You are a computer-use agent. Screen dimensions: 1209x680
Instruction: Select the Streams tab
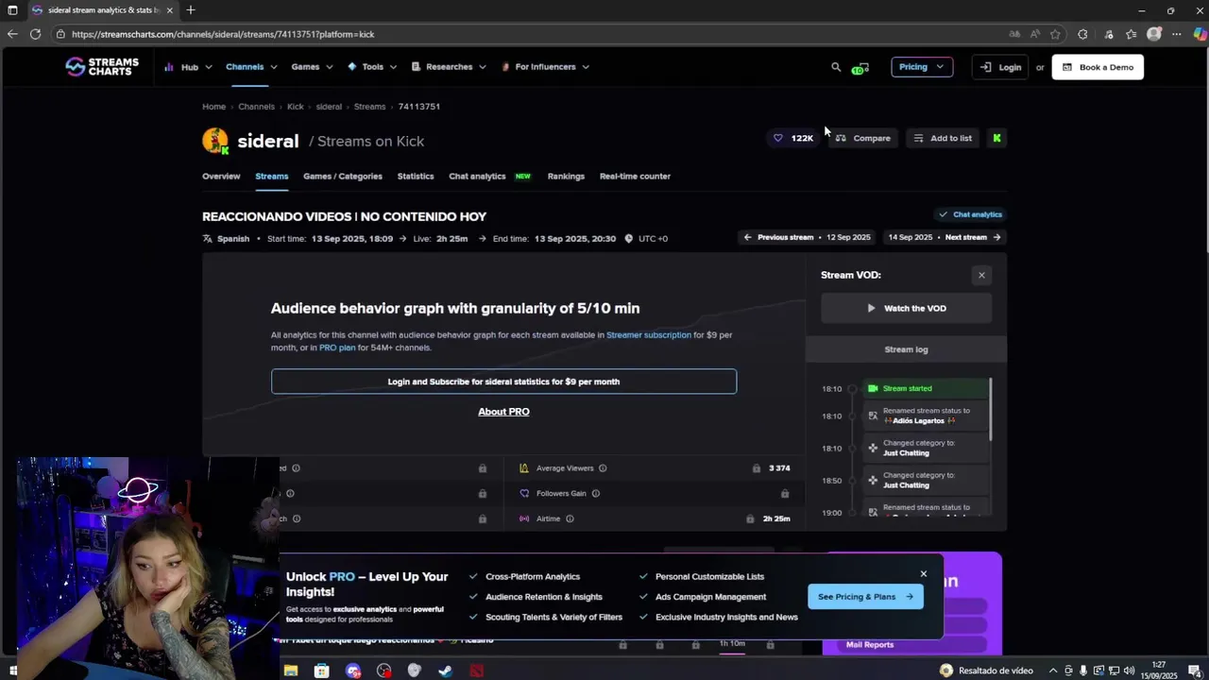[271, 177]
